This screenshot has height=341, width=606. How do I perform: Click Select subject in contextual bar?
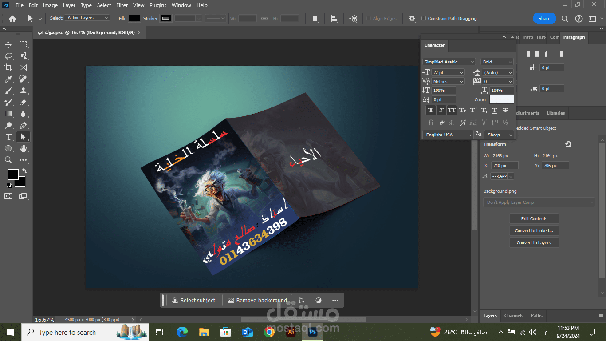click(x=193, y=301)
